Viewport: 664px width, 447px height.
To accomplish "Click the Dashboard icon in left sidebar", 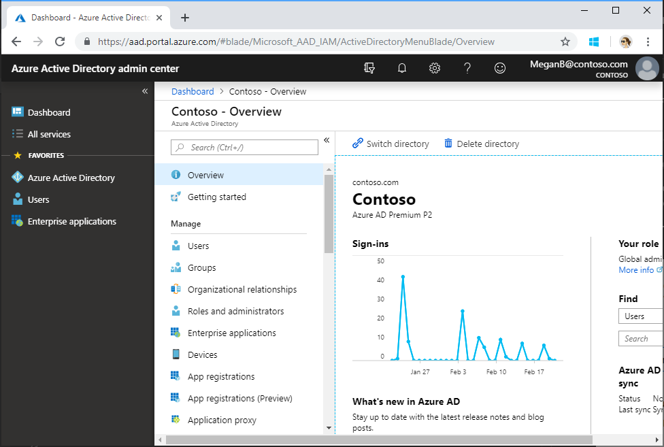I will click(18, 112).
